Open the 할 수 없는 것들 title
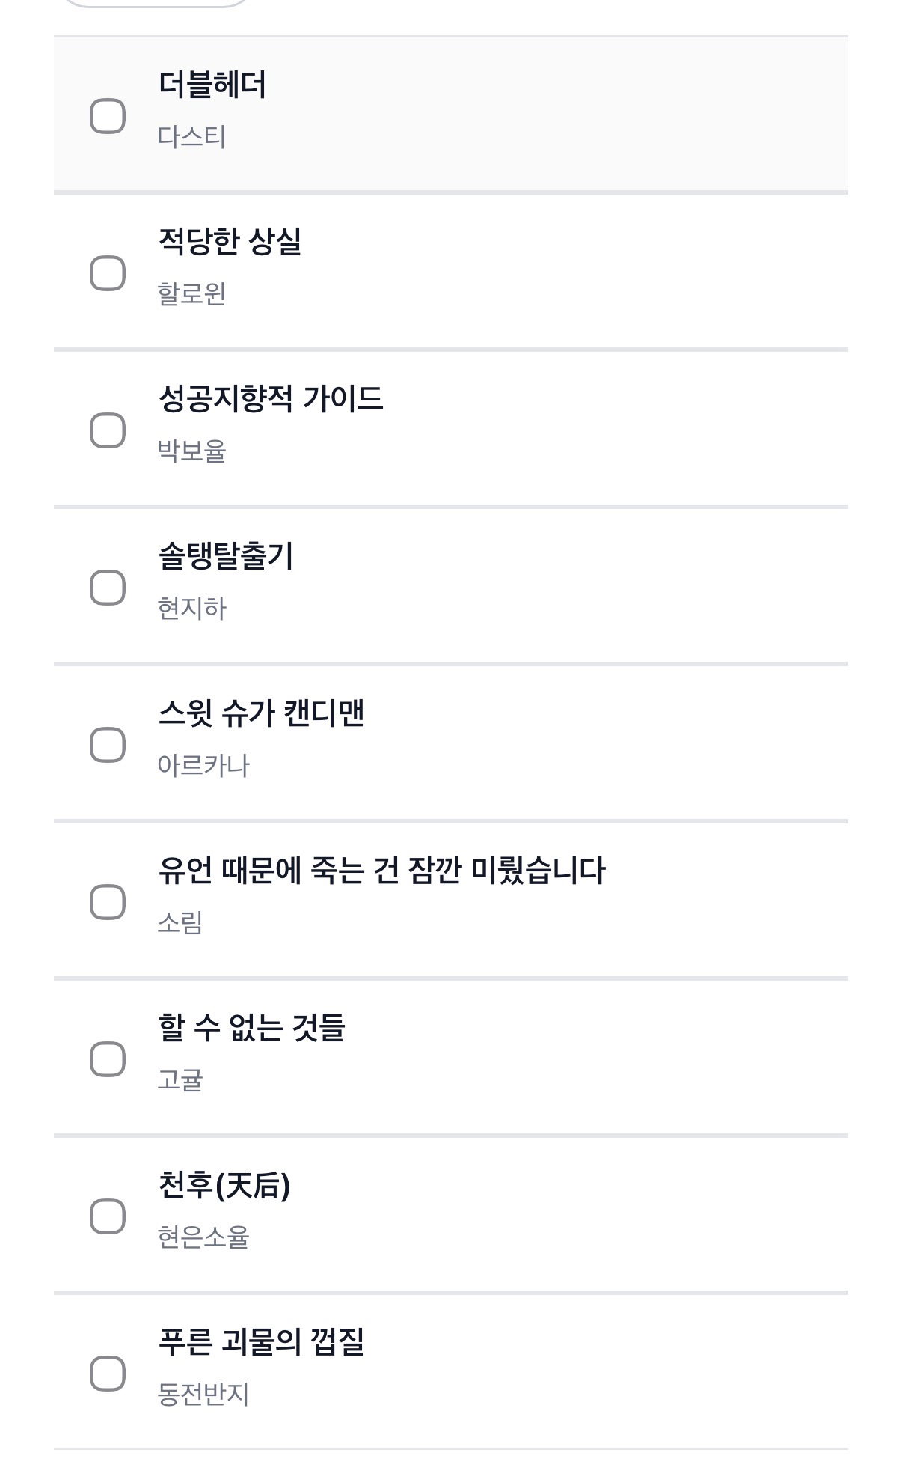This screenshot has width=902, height=1459. point(251,1028)
